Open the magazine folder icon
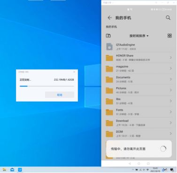177x173 pixels. click(109, 68)
